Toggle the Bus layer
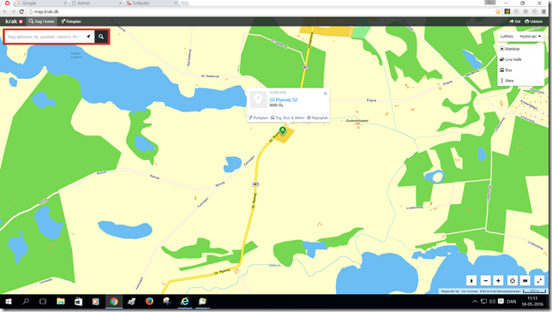Viewport: 552px width, 312px height. click(x=520, y=70)
